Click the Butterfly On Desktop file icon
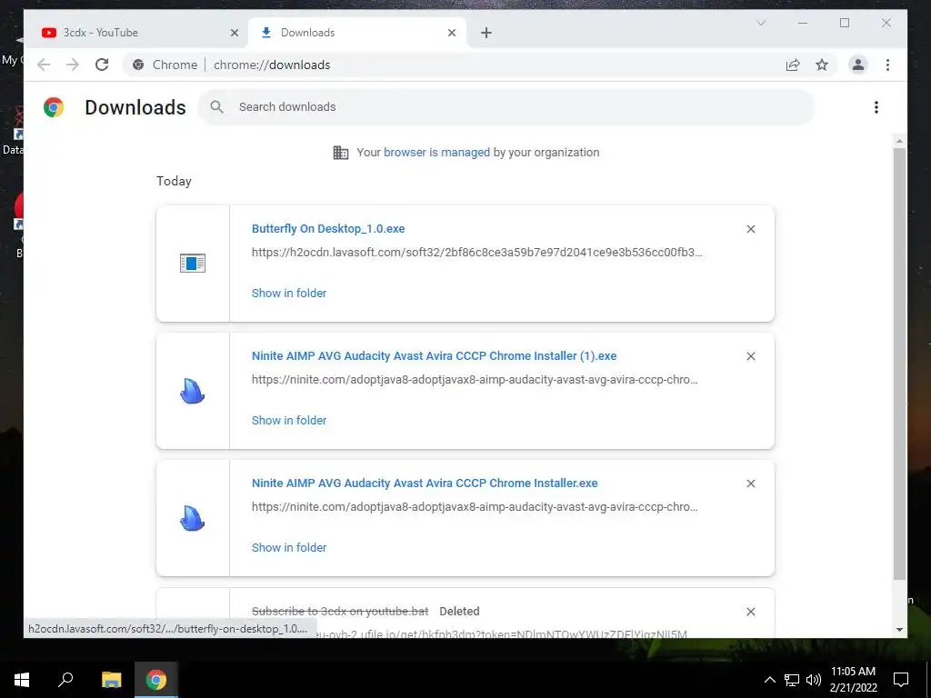 tap(193, 263)
